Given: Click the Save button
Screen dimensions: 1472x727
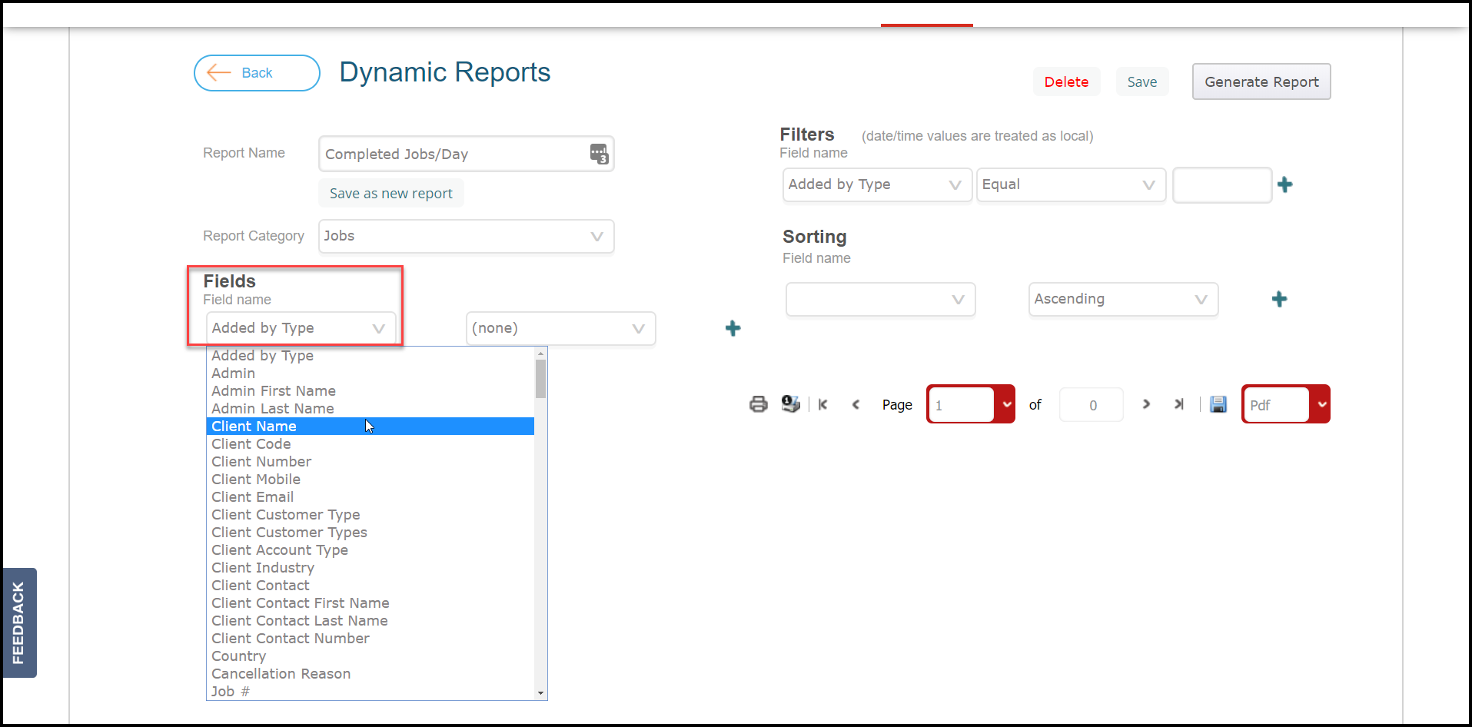Looking at the screenshot, I should point(1142,82).
